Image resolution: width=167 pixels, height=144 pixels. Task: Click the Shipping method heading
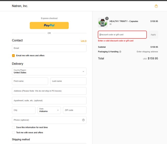pos(21,139)
